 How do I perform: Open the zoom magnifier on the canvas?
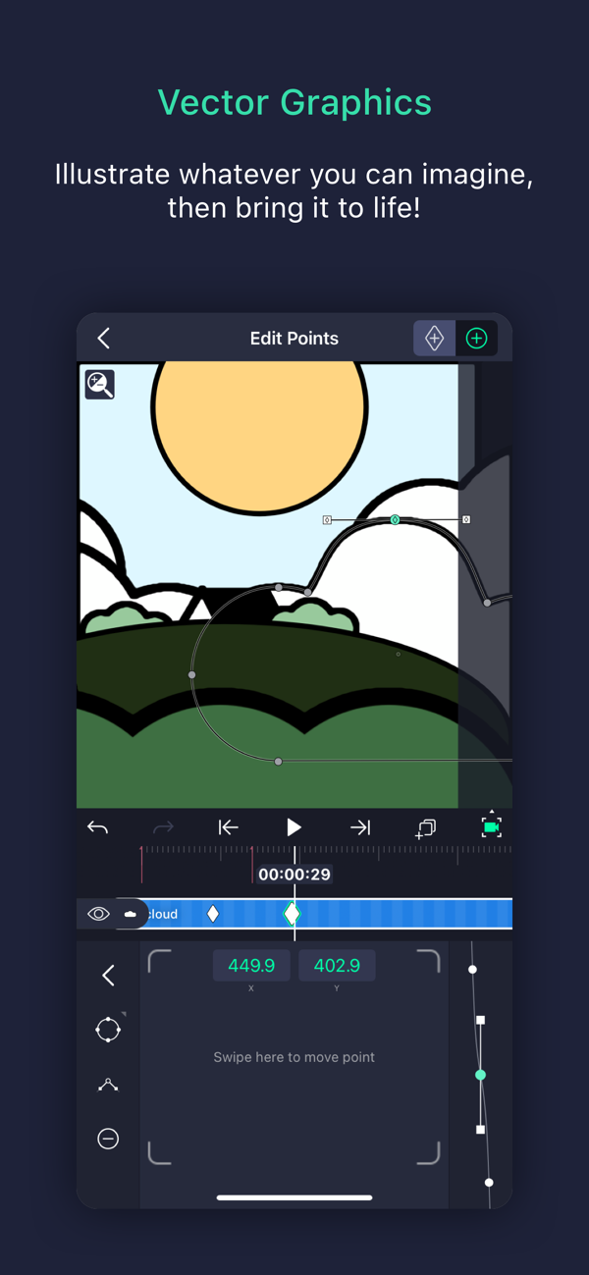(x=100, y=385)
